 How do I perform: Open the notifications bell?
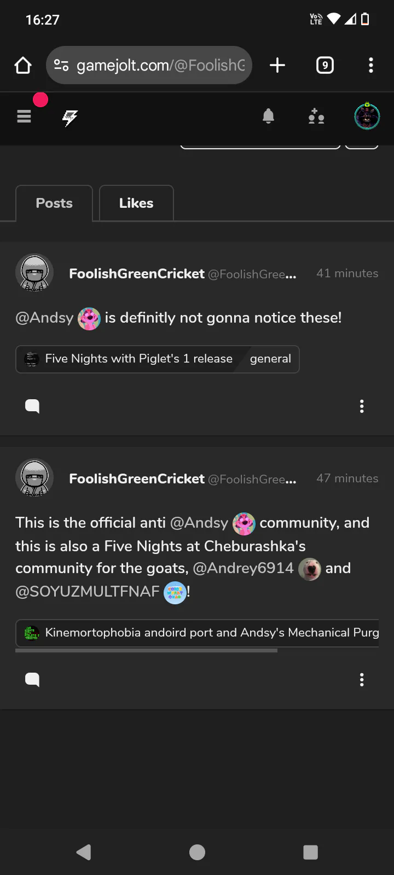(x=268, y=116)
